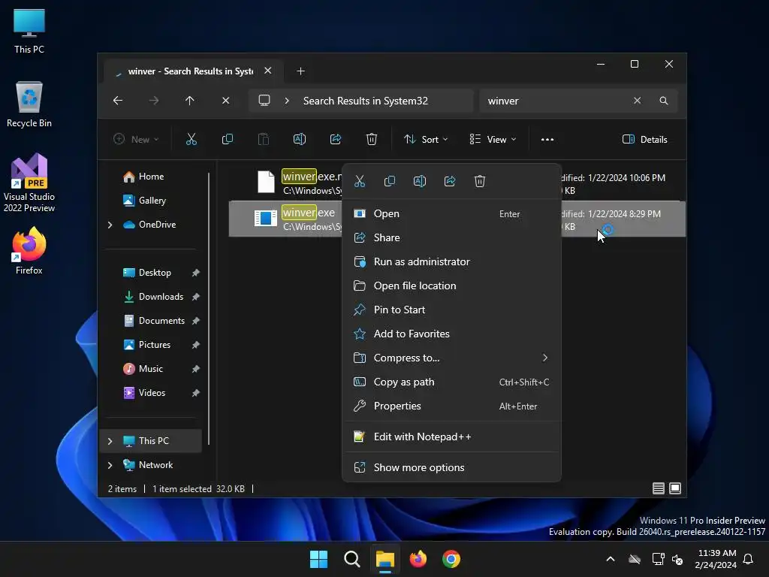Viewport: 769px width, 577px height.
Task: Open a new Explorer tab
Action: click(x=300, y=71)
